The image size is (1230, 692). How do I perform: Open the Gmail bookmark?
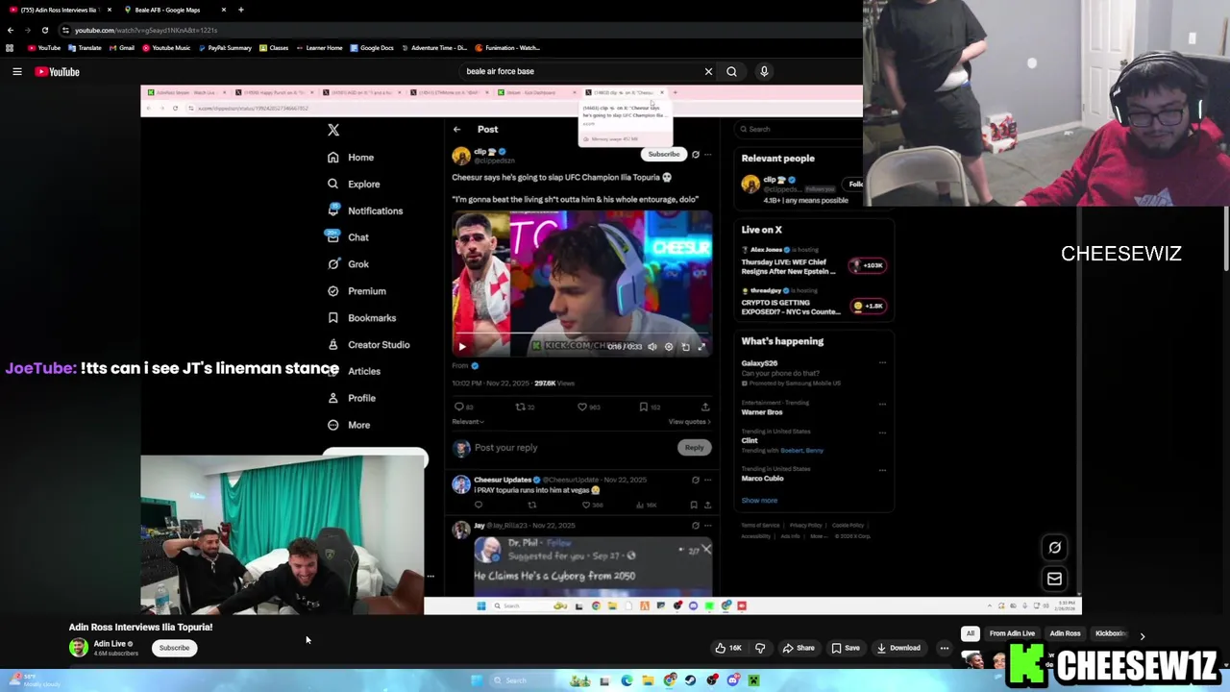click(x=121, y=48)
